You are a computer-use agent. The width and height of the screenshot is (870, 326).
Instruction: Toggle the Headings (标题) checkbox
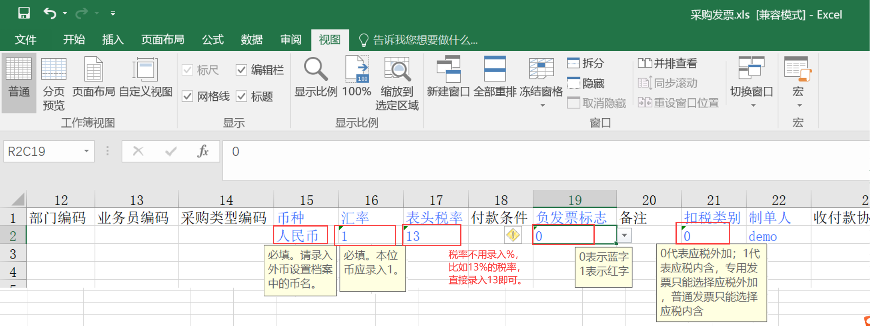pos(241,96)
